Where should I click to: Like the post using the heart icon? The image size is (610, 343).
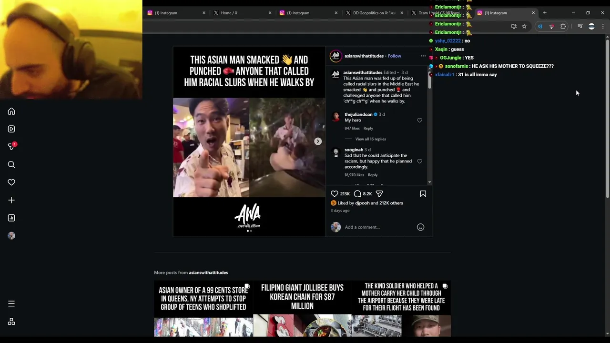point(335,194)
